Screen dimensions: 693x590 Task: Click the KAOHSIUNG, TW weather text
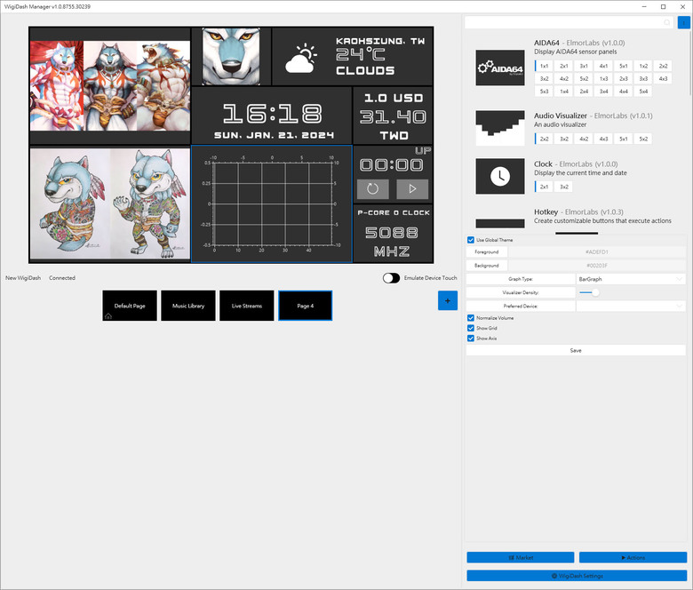(x=380, y=41)
